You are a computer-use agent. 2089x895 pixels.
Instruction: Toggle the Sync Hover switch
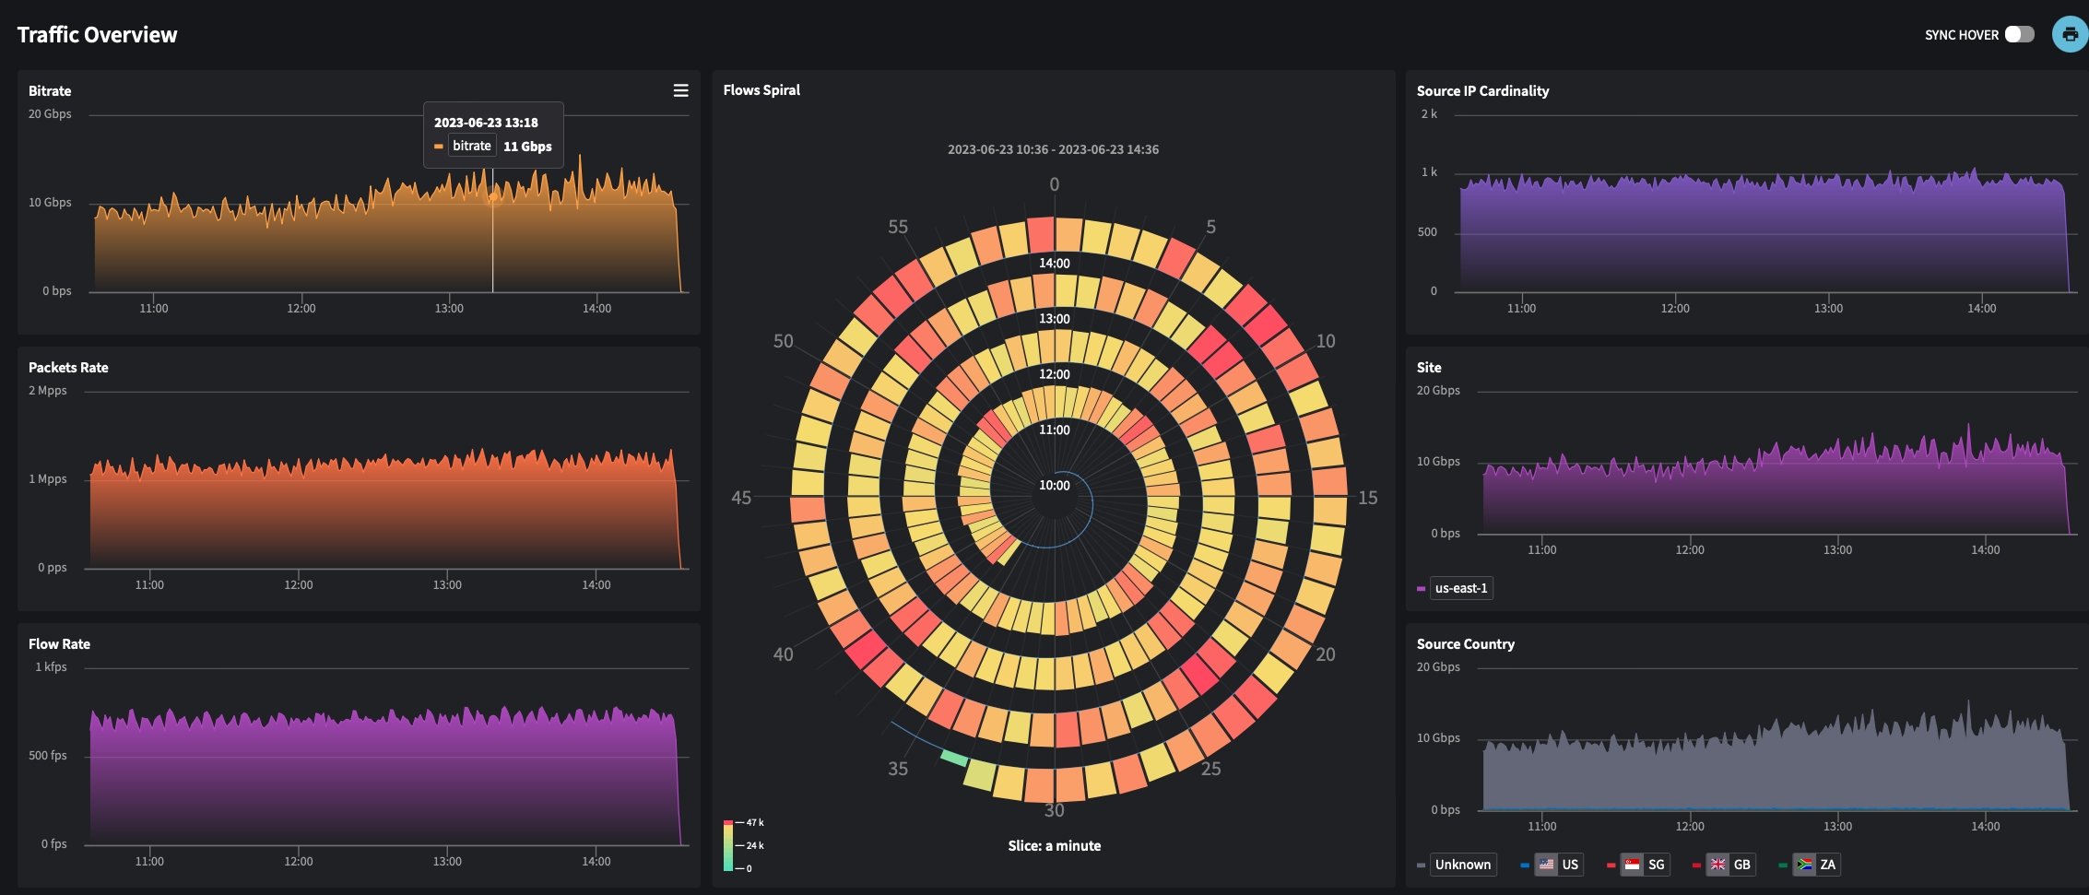click(x=2019, y=35)
